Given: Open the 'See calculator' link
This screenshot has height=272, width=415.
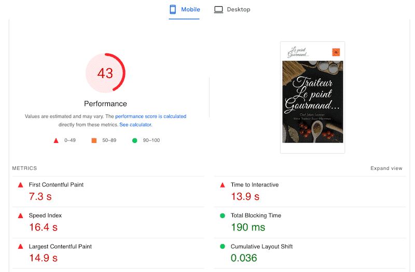Looking at the screenshot, I should (135, 125).
